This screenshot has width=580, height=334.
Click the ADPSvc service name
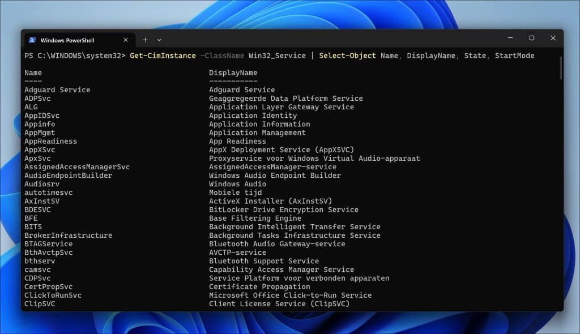(37, 99)
